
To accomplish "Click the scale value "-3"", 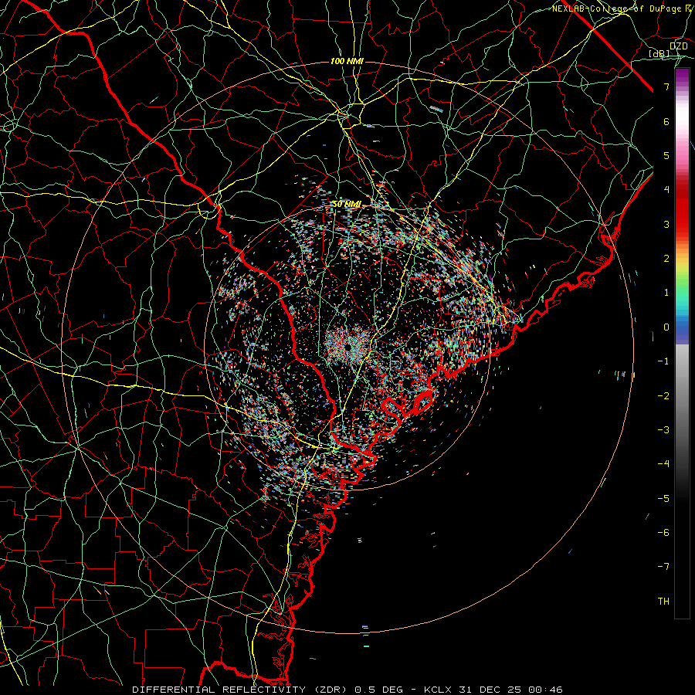I will coord(663,430).
